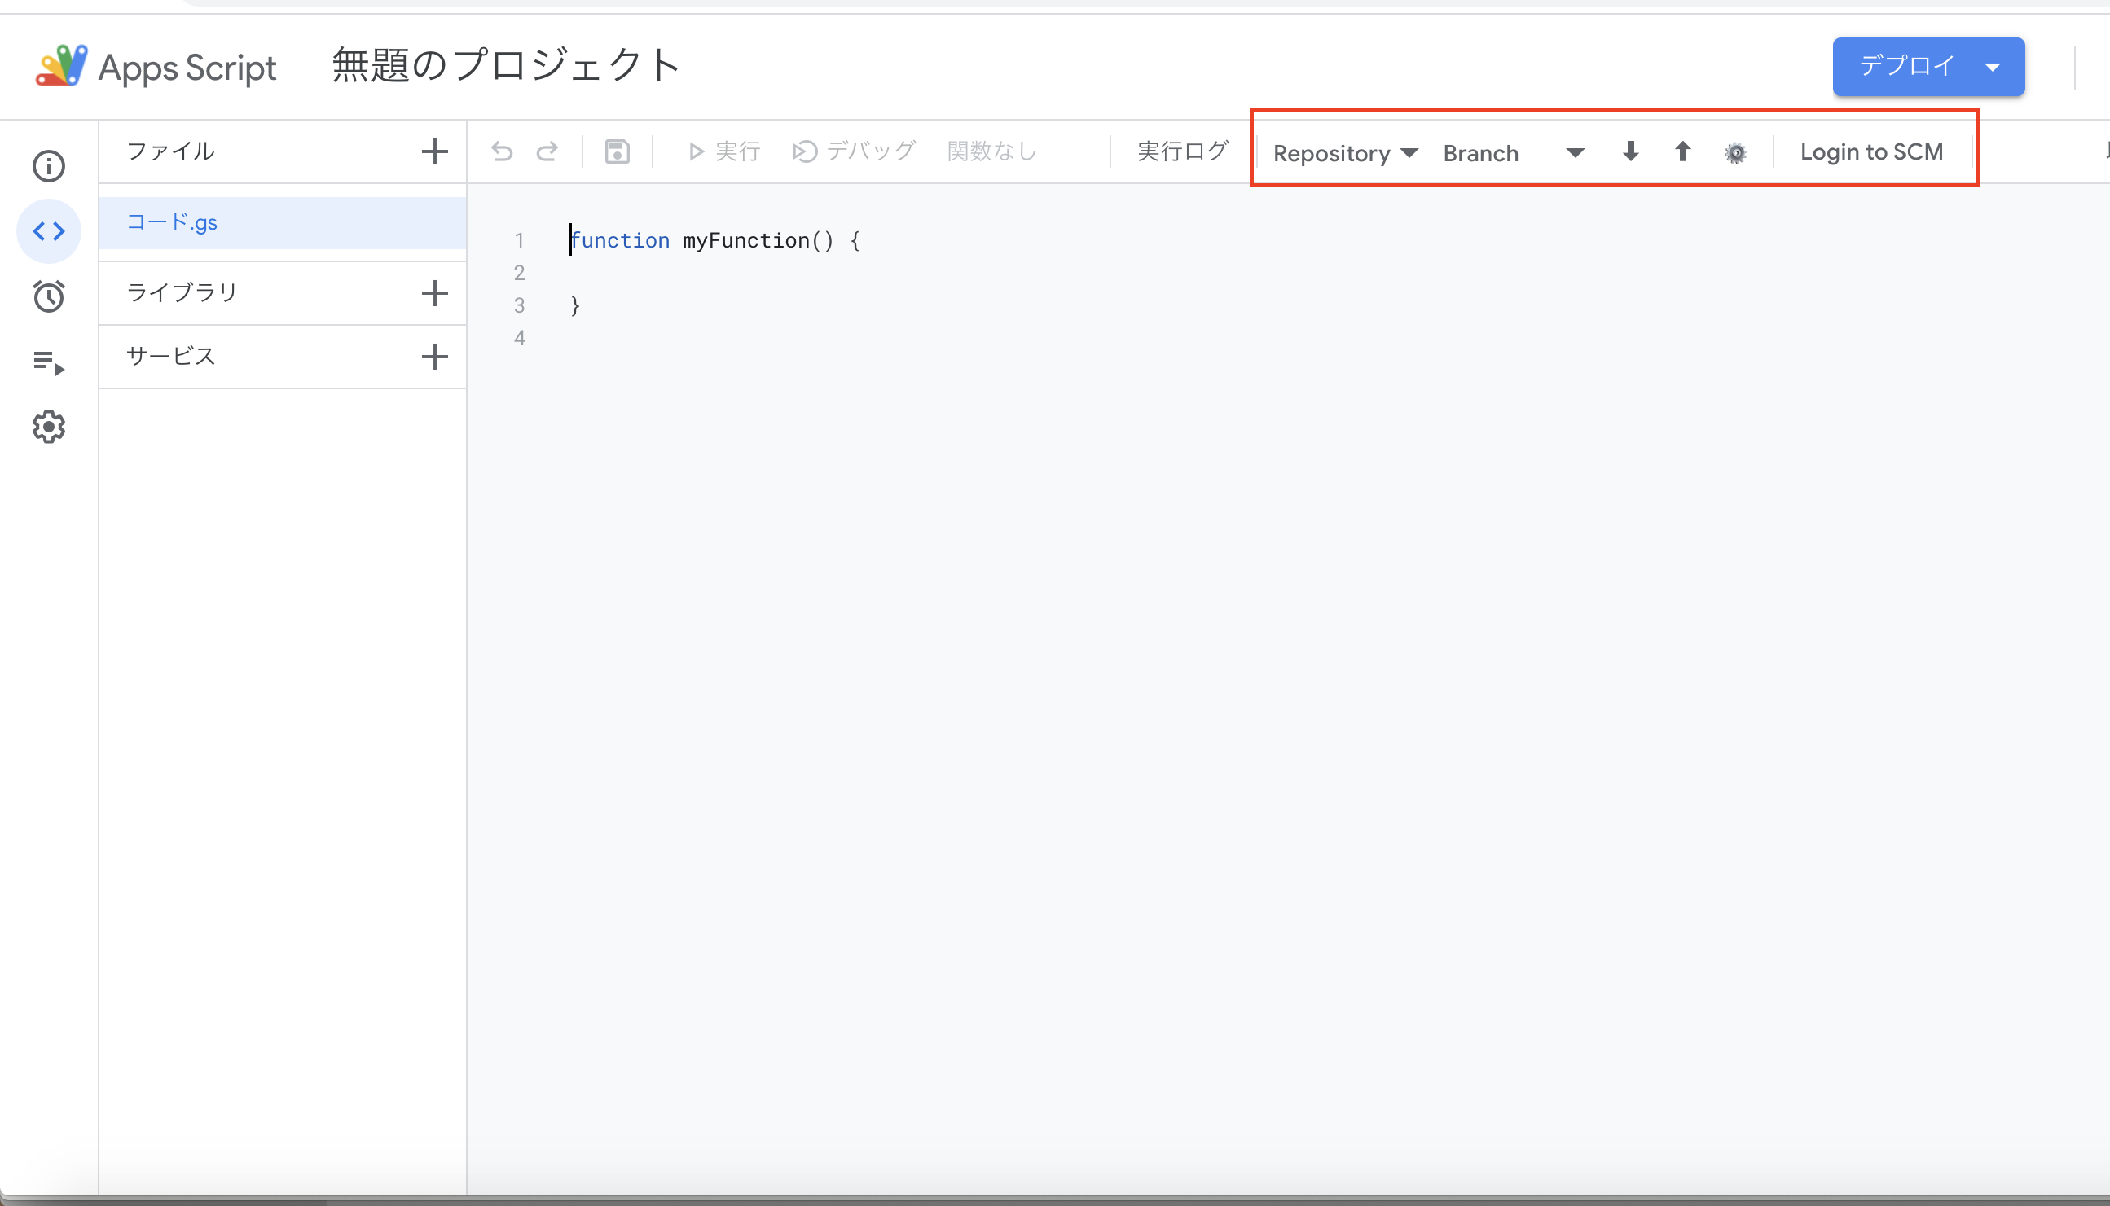Open the project settings gear
This screenshot has width=2110, height=1206.
point(48,427)
